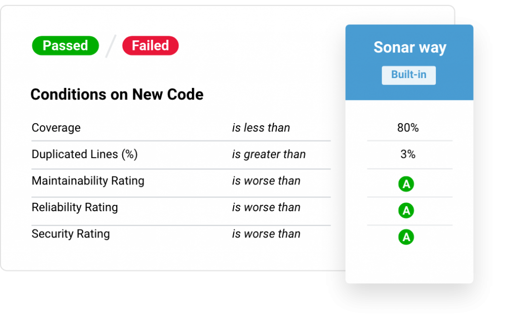Select the green Passed status badge
509x330 pixels.
pyautogui.click(x=65, y=45)
